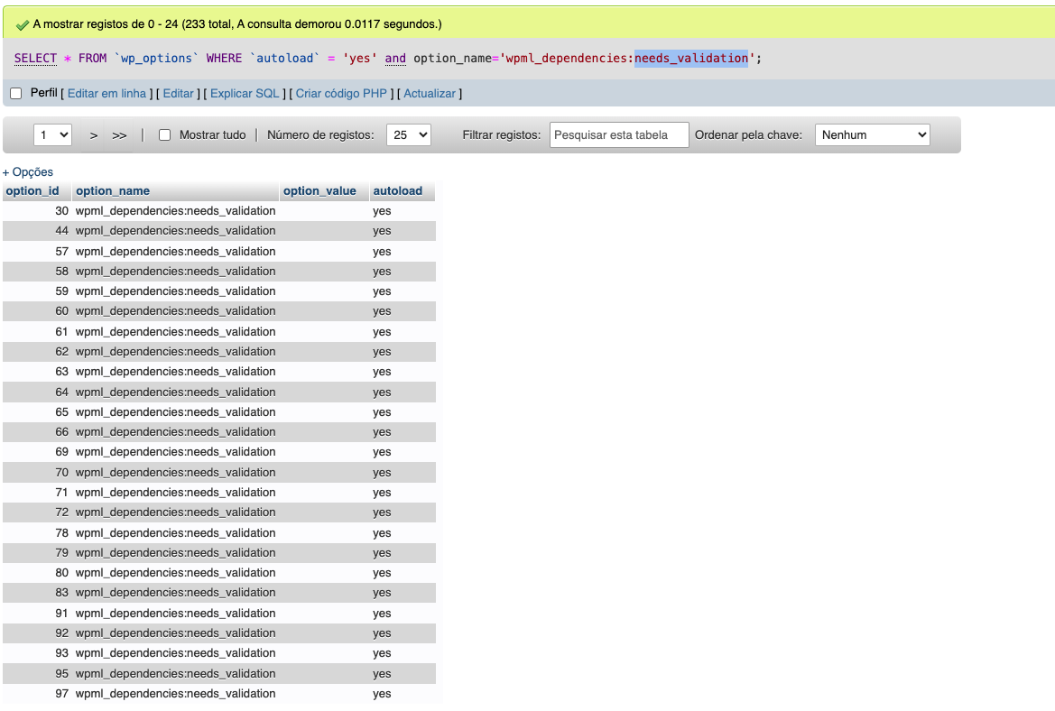This screenshot has height=711, width=1055.
Task: Open the Editar query link
Action: point(179,94)
